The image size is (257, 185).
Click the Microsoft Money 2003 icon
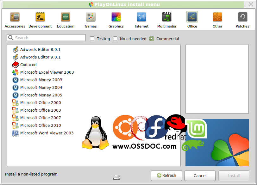click(x=16, y=80)
